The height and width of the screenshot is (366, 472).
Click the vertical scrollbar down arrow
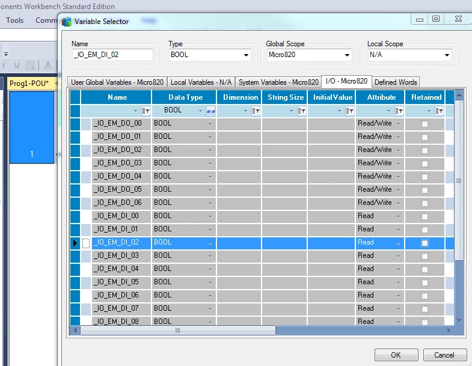tap(459, 320)
